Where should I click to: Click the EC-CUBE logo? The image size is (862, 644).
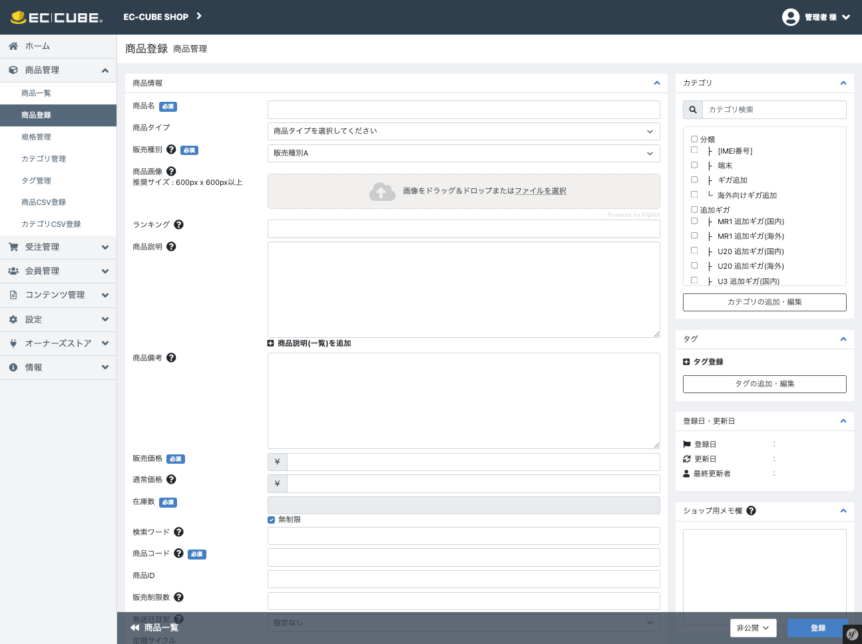tap(57, 17)
